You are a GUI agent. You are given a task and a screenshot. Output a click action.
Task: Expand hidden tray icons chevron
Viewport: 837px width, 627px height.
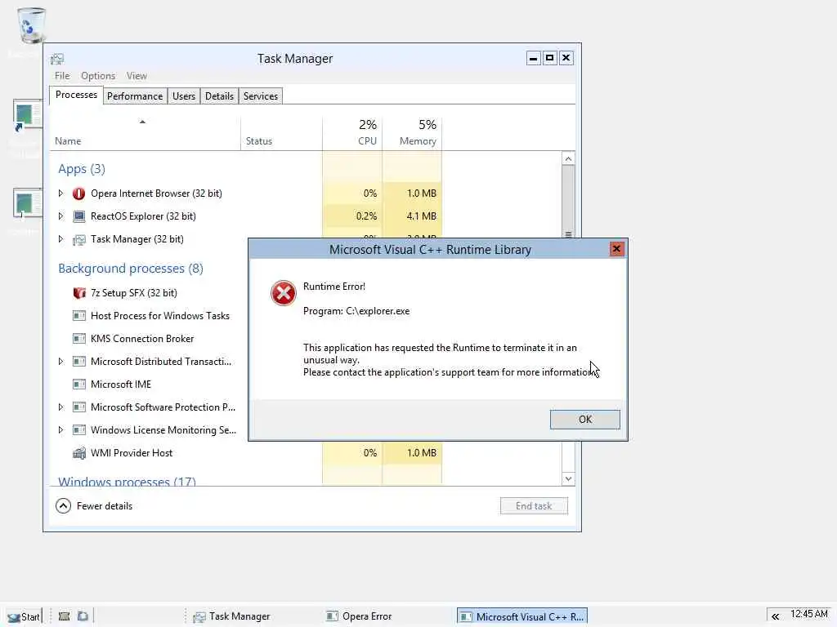(x=775, y=616)
